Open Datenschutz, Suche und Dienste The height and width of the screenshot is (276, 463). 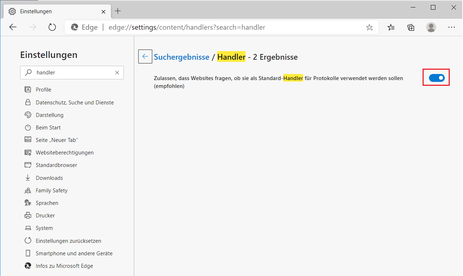click(x=74, y=102)
